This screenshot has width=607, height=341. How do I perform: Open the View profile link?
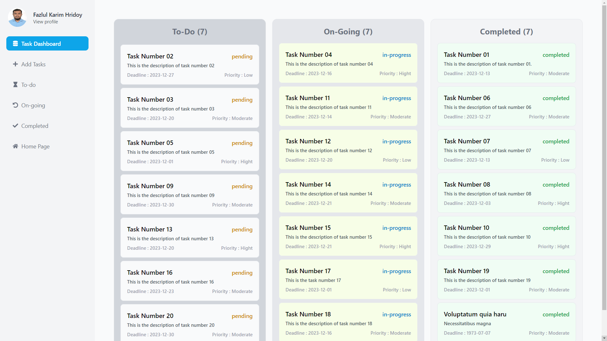(45, 22)
